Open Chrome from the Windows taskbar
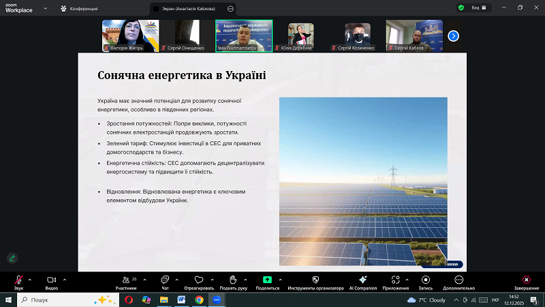The image size is (545, 307). [199, 299]
